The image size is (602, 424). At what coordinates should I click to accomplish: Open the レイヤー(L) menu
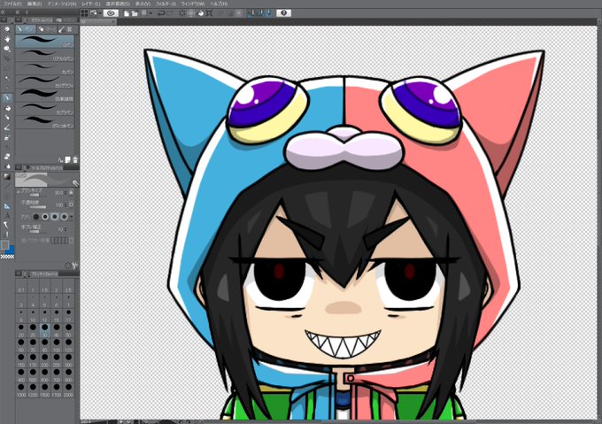[x=90, y=4]
